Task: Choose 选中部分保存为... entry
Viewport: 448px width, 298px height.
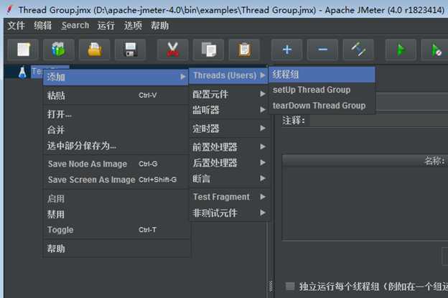Action: 116,146
